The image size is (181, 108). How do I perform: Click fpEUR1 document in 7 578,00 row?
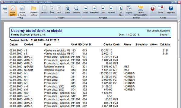point(29,67)
